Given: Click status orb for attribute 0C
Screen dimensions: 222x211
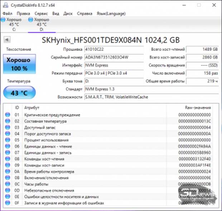Looking at the screenshot, I should pos(8,184).
